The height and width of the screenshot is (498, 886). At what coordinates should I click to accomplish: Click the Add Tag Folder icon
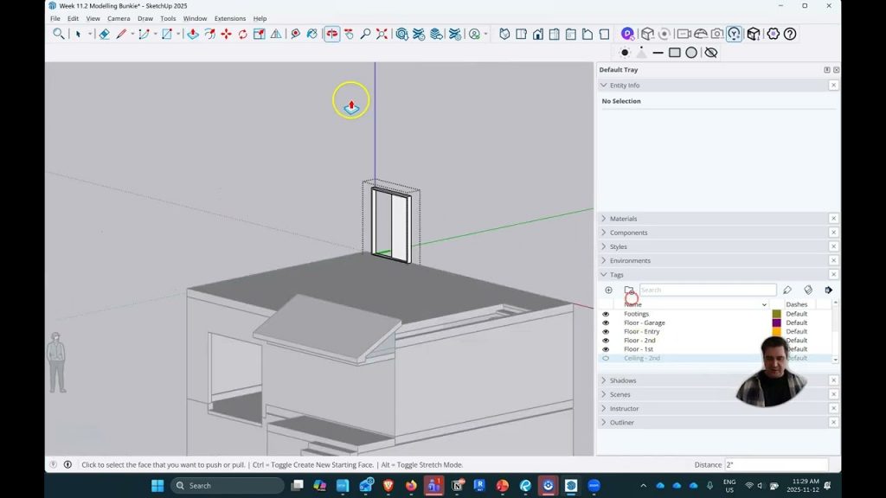(629, 290)
